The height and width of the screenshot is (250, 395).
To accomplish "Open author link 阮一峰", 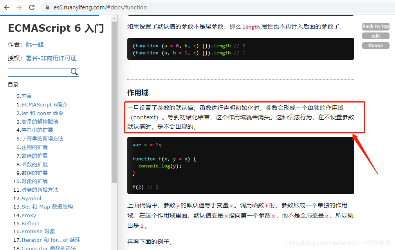I will pyautogui.click(x=35, y=45).
